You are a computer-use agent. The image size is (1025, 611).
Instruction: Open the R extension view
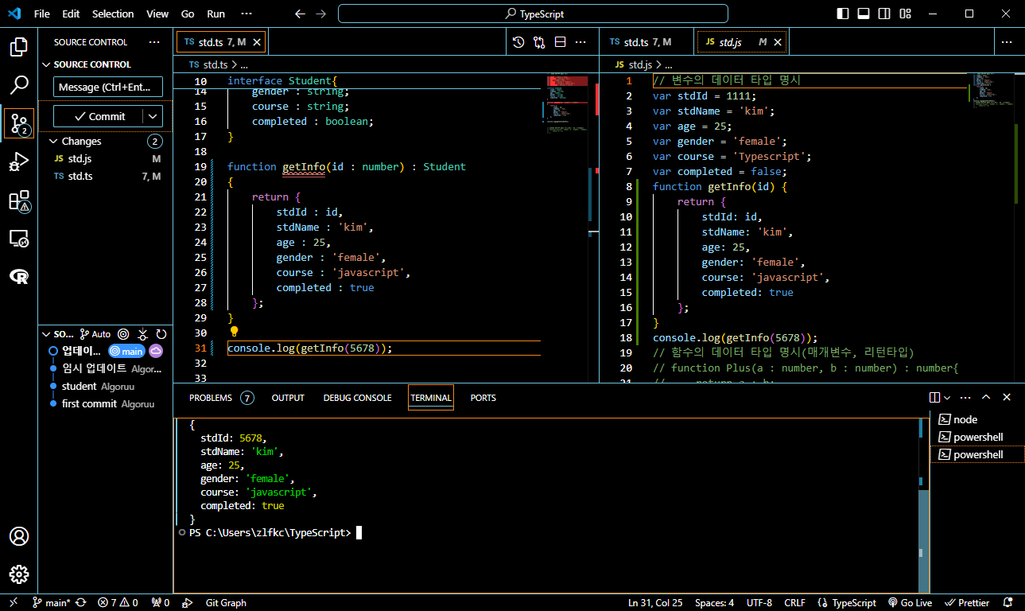click(19, 276)
